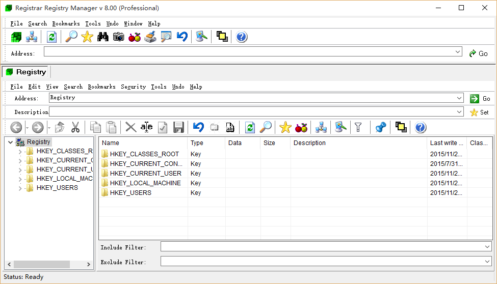The height and width of the screenshot is (284, 497).
Task: Open the Window menu
Action: [133, 24]
